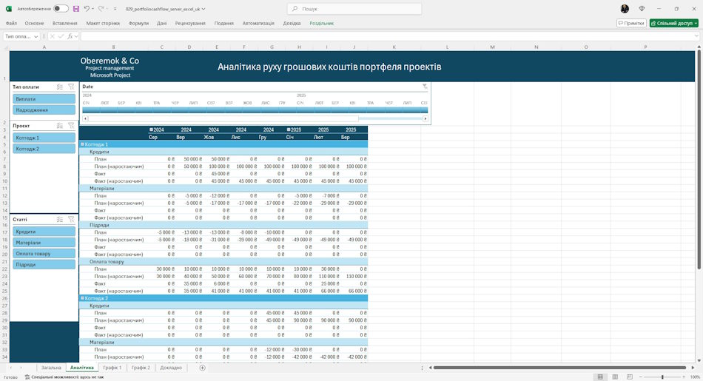Clear filter on Проєкт slicer
The height and width of the screenshot is (381, 703).
pyautogui.click(x=71, y=126)
